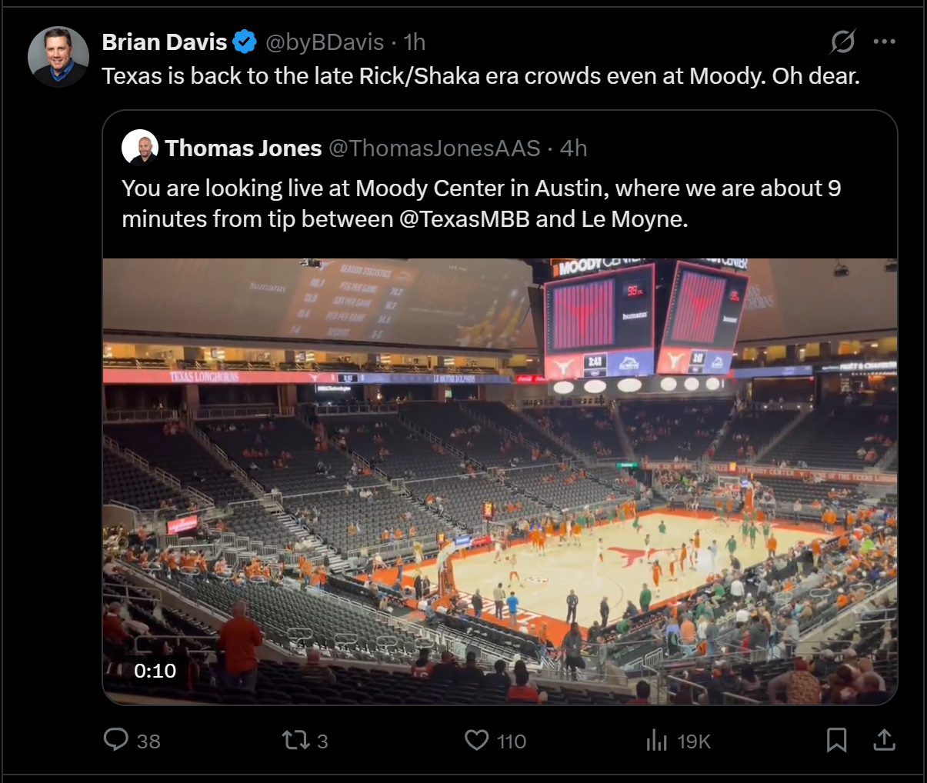The height and width of the screenshot is (783, 927).
Task: Bookmark this tweet
Action: 836,740
